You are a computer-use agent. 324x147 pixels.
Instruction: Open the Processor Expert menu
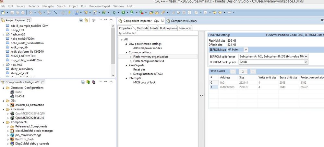click(x=100, y=6)
